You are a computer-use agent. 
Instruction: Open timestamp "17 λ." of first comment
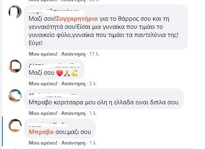(94, 54)
